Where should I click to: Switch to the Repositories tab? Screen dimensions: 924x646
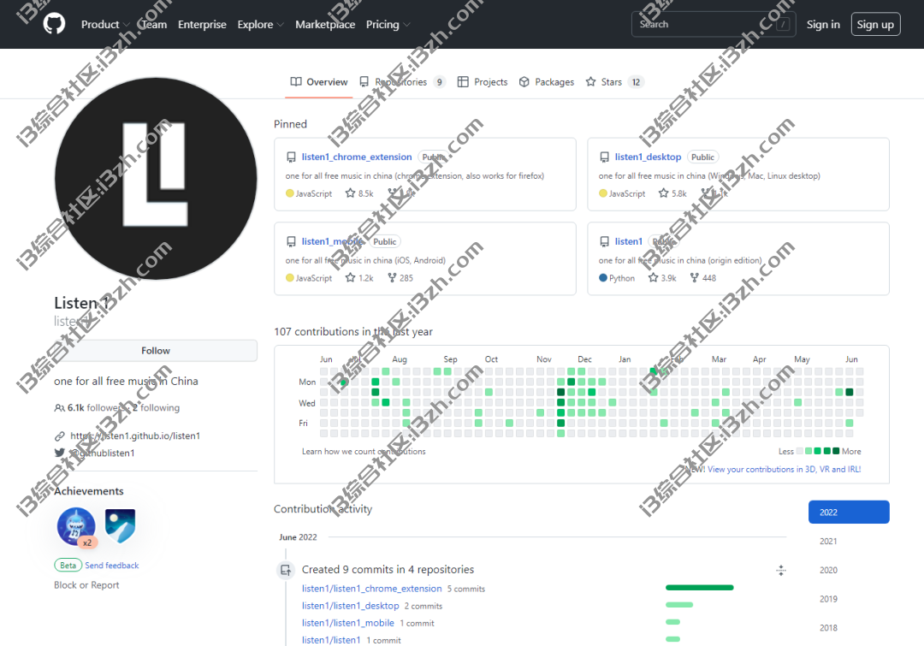click(x=402, y=82)
